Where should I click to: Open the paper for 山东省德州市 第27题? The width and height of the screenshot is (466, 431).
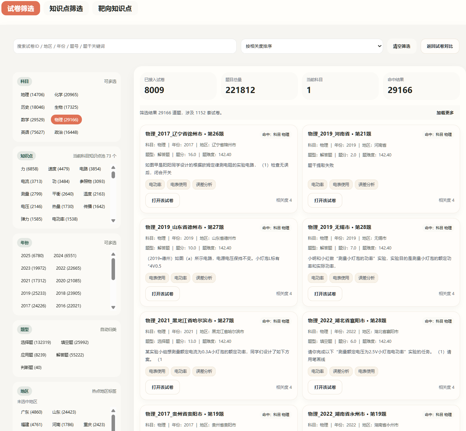[x=162, y=294]
